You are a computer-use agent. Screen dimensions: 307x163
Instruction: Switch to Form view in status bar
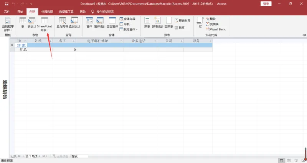(x=282, y=161)
